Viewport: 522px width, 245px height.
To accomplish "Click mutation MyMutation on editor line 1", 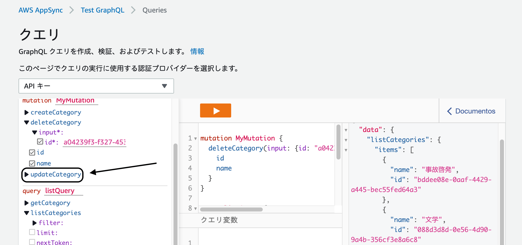I will click(238, 138).
